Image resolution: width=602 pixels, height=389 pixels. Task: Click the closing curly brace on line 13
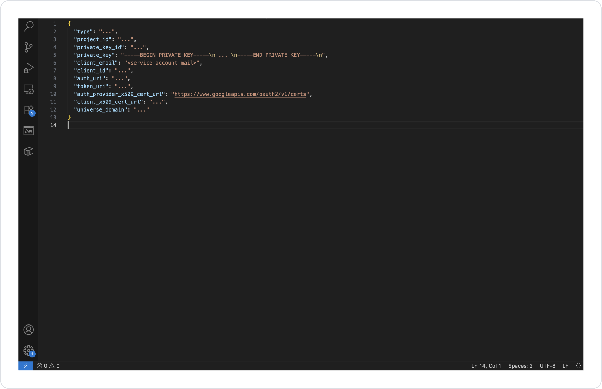[x=69, y=117]
